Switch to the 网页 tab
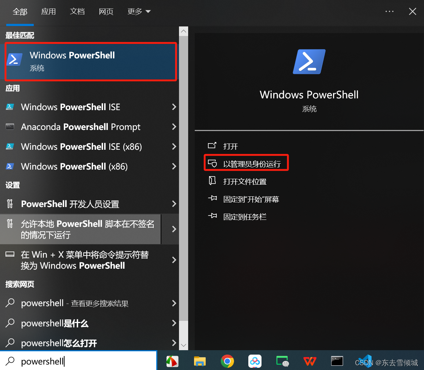The height and width of the screenshot is (370, 424). point(106,11)
